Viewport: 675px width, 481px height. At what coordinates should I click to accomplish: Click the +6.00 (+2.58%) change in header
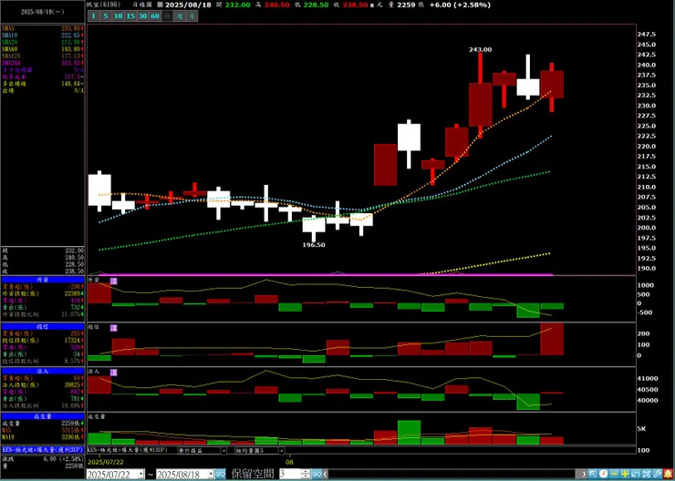(460, 5)
